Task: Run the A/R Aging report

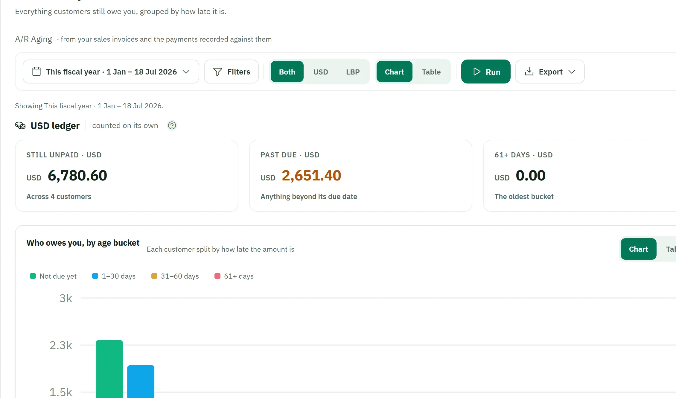Action: tap(486, 72)
